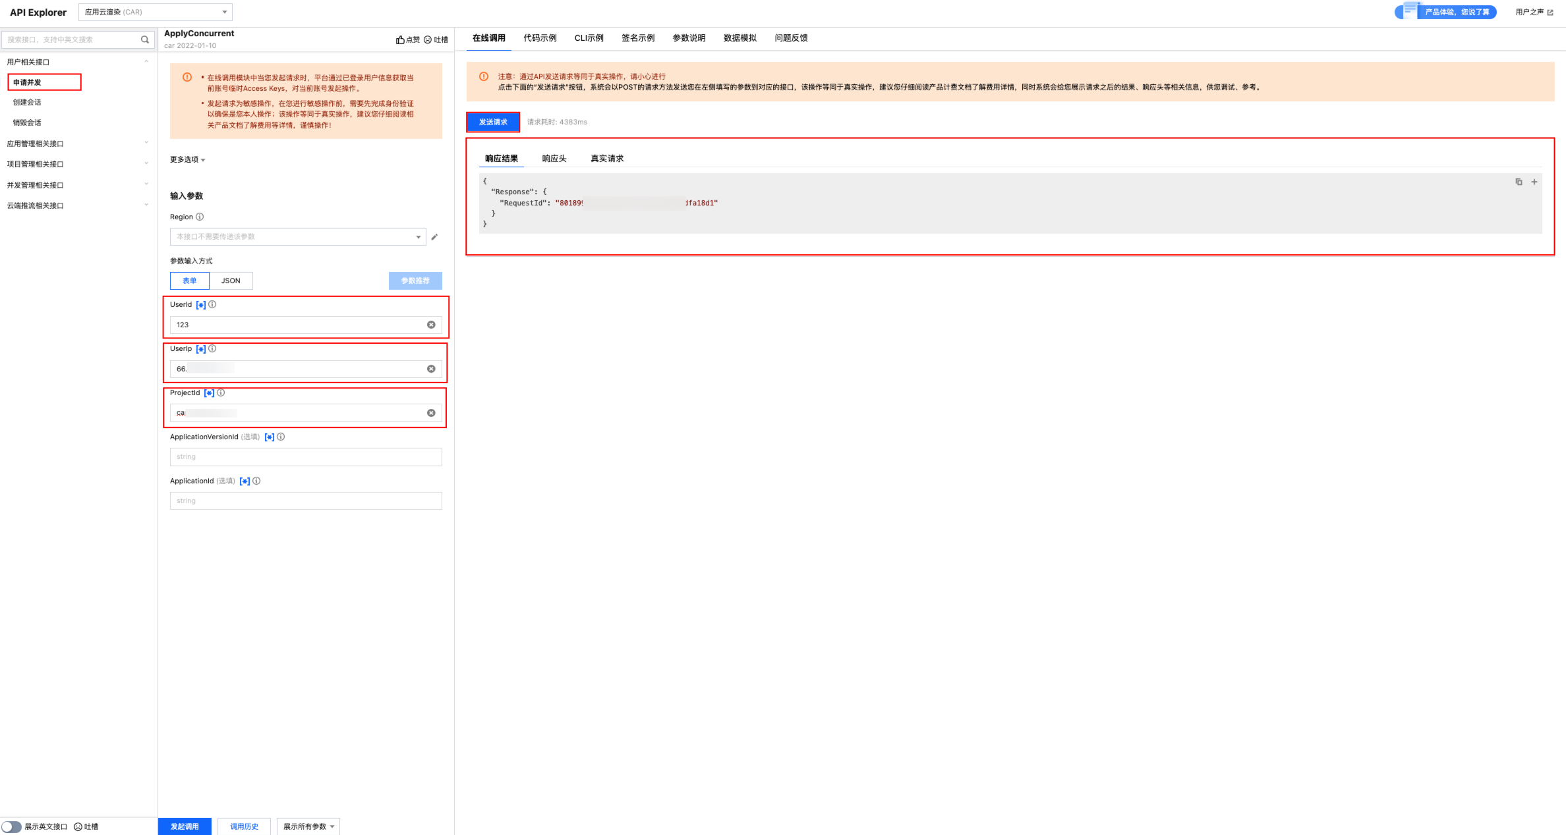This screenshot has width=1566, height=835.
Task: Switch parameter input mode to JSON
Action: tap(231, 281)
